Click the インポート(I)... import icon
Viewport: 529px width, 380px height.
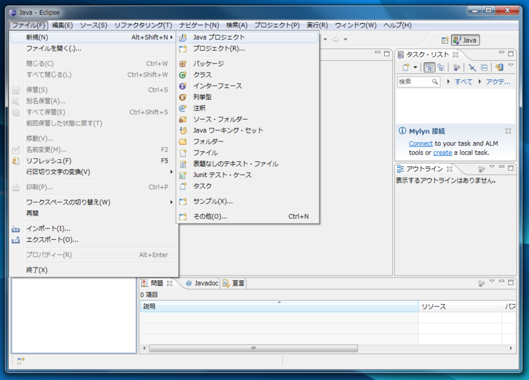16,229
